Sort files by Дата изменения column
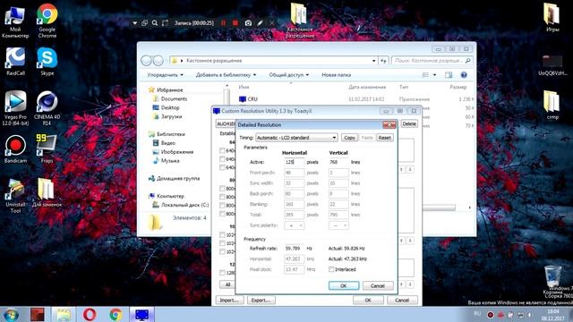 click(367, 87)
